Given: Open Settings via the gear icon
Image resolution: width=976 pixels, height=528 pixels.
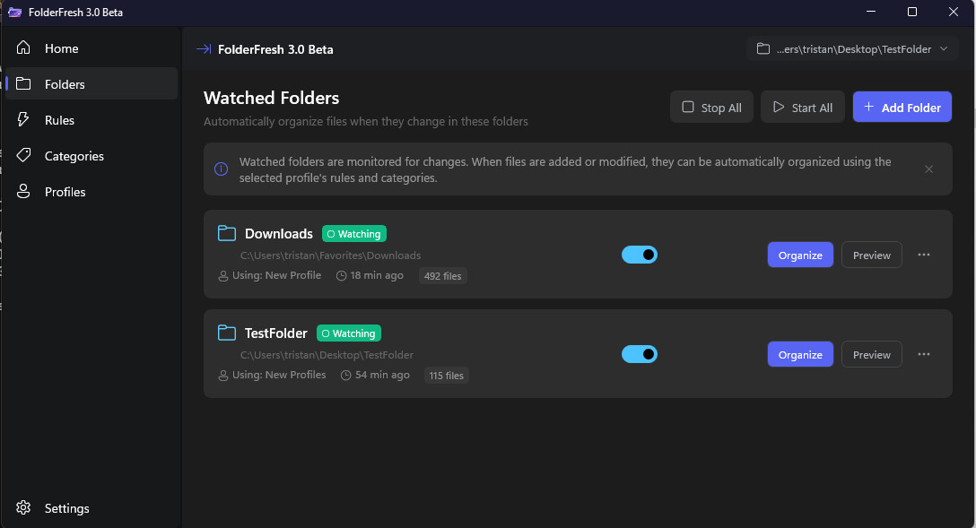Looking at the screenshot, I should (x=24, y=508).
